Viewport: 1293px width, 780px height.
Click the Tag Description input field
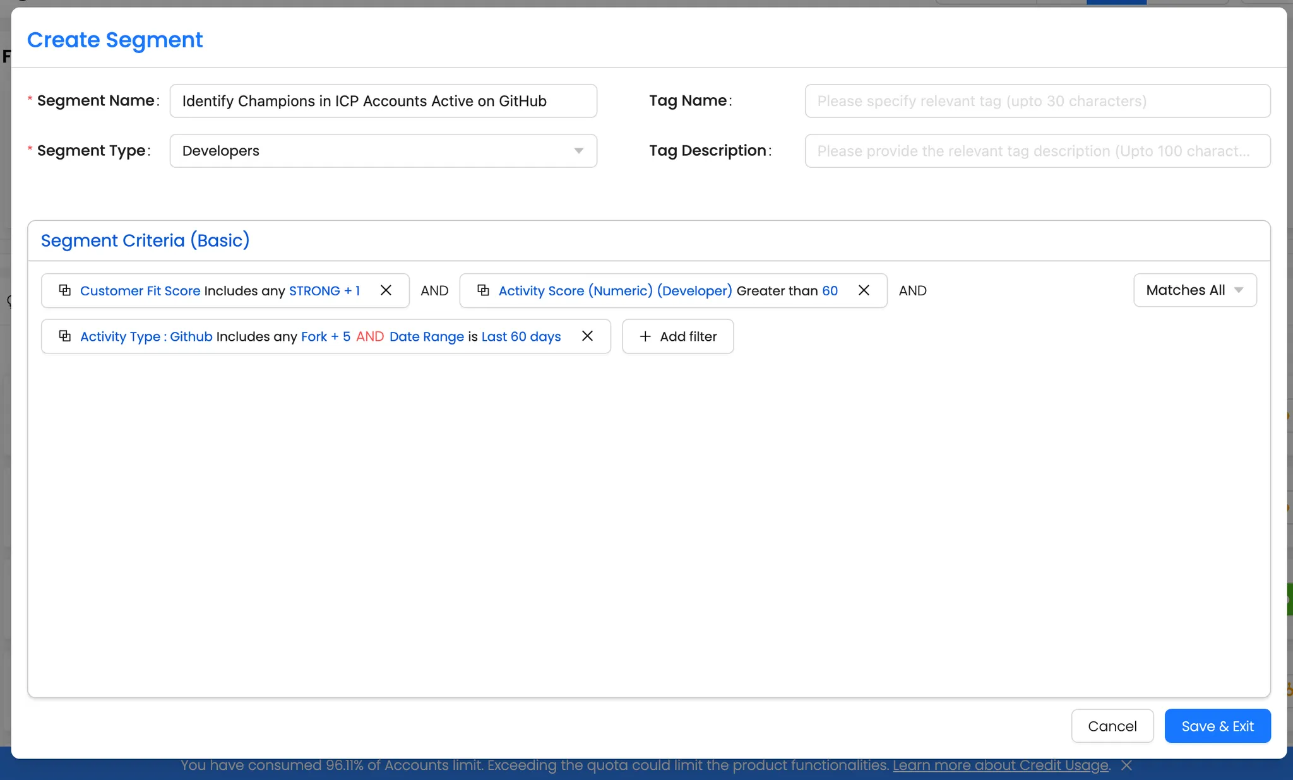[x=1037, y=151]
